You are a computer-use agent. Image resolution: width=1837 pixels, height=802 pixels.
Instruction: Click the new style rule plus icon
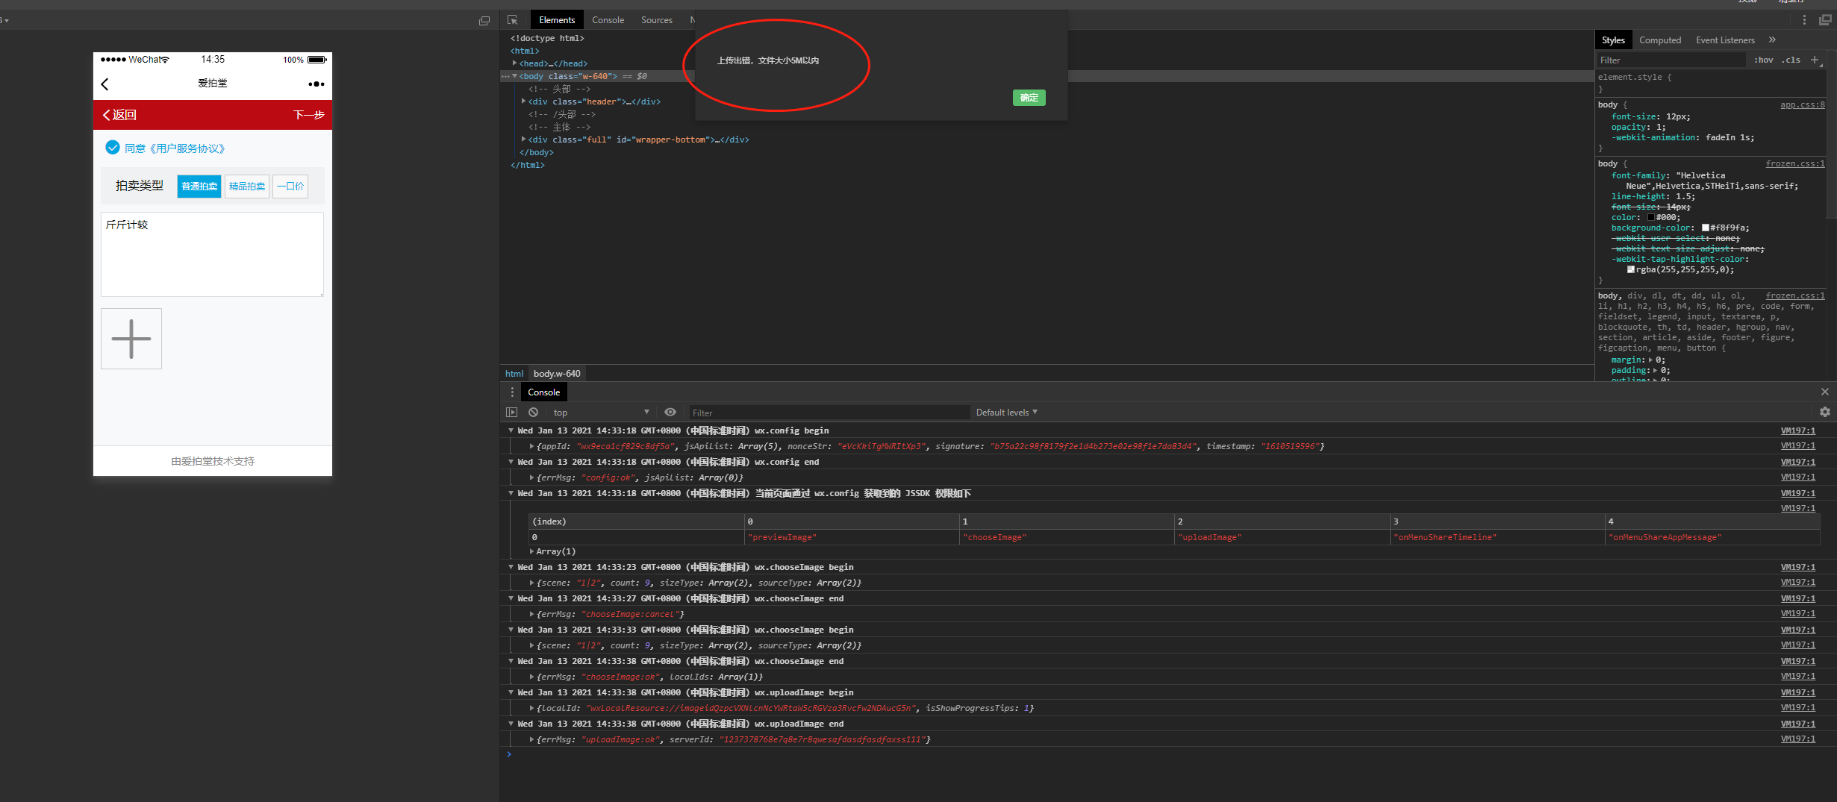click(x=1815, y=60)
